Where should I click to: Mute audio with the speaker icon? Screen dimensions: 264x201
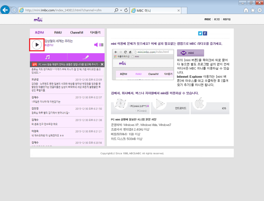tap(96, 45)
